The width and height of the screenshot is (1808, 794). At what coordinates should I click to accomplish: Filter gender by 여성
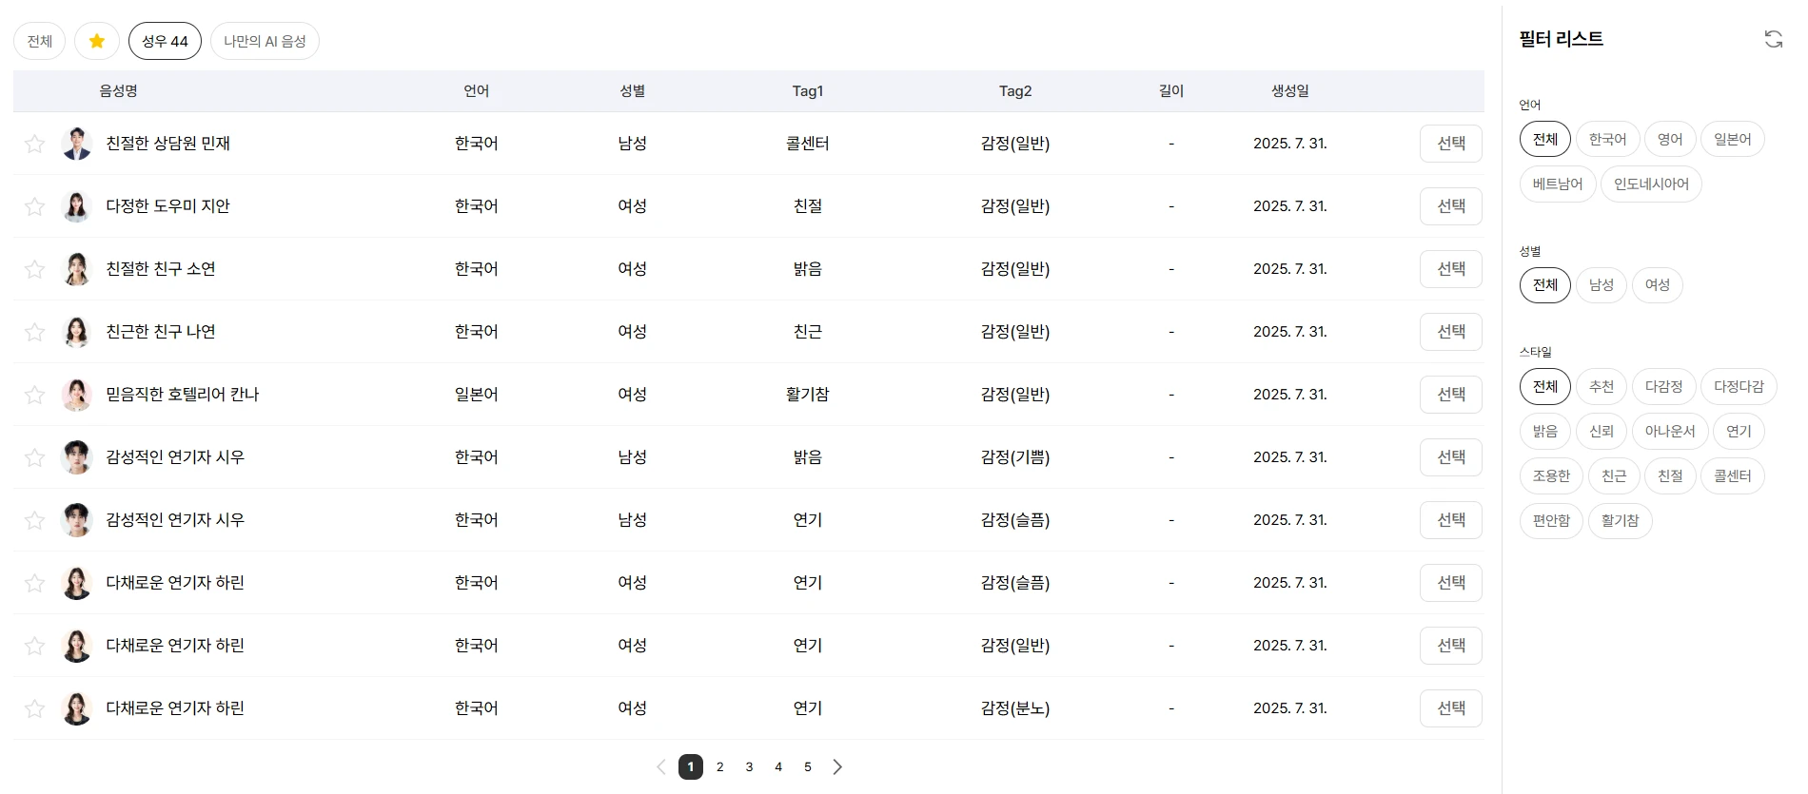click(1657, 284)
